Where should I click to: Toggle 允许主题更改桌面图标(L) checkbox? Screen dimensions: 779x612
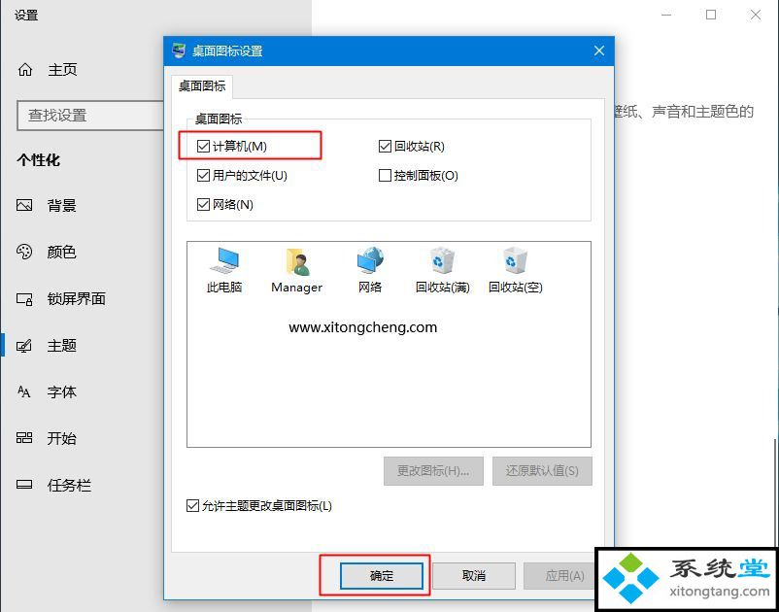pos(192,506)
